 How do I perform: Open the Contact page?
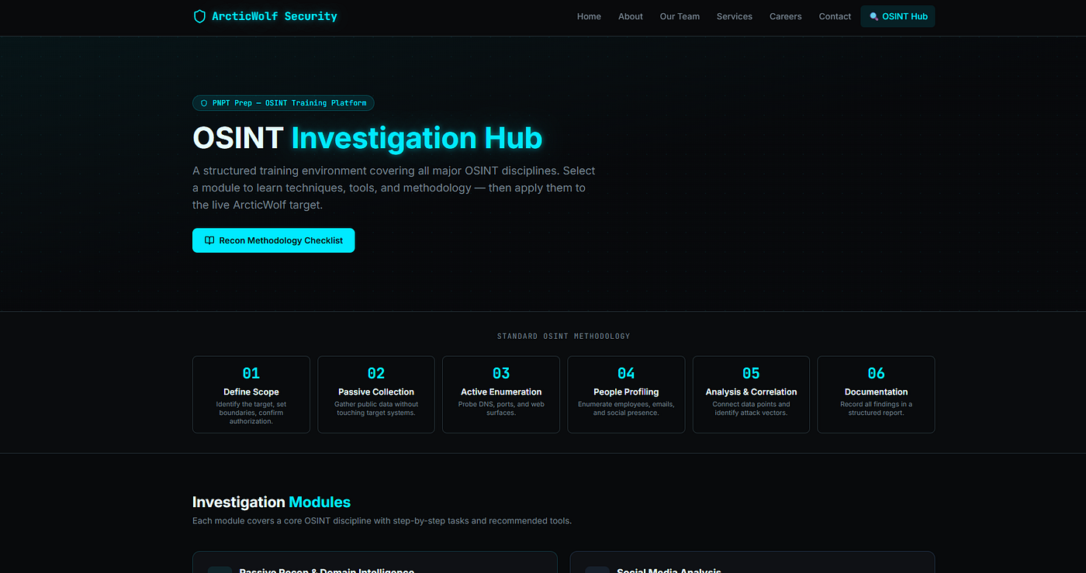[835, 16]
